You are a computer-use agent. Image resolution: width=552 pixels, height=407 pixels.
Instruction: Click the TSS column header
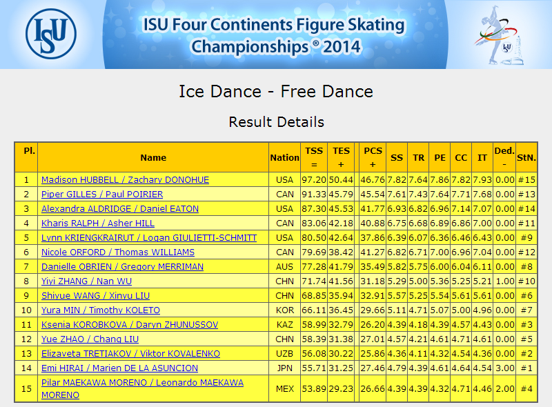point(314,157)
